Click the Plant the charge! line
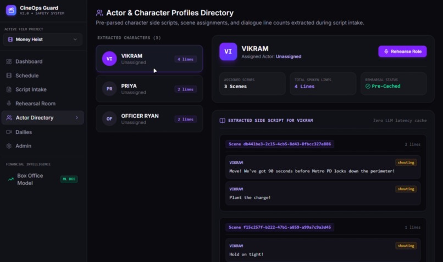The width and height of the screenshot is (443, 262). click(250, 197)
